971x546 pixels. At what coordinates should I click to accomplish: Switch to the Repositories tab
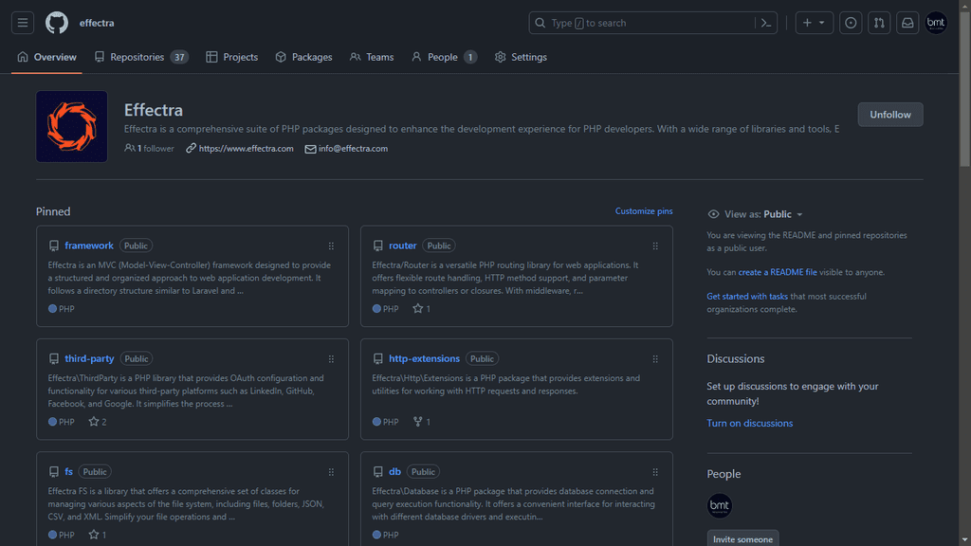[x=141, y=57]
